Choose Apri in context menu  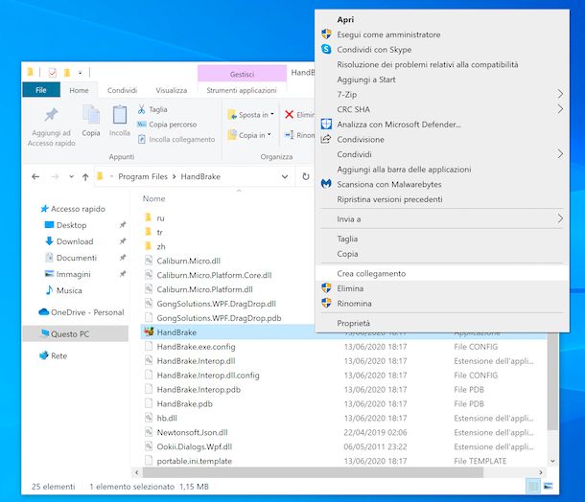coord(442,20)
